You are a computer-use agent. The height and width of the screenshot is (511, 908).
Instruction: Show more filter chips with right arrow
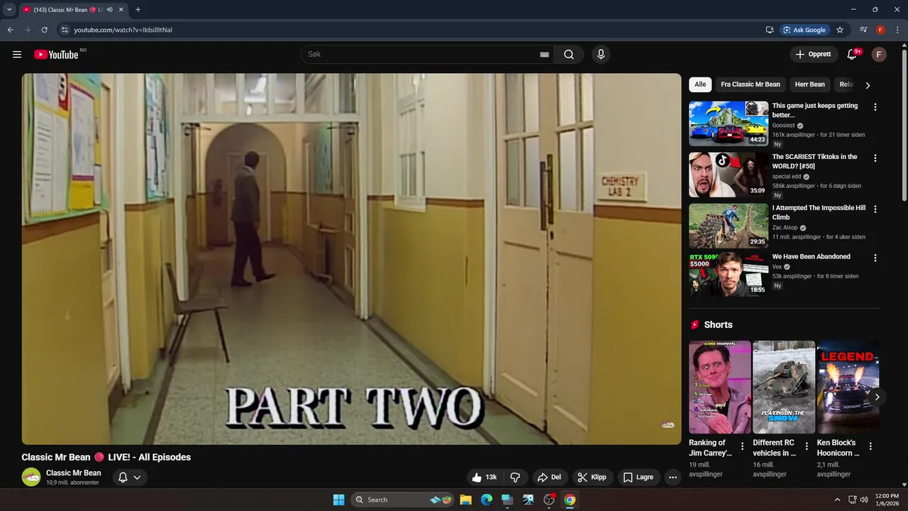tap(868, 85)
